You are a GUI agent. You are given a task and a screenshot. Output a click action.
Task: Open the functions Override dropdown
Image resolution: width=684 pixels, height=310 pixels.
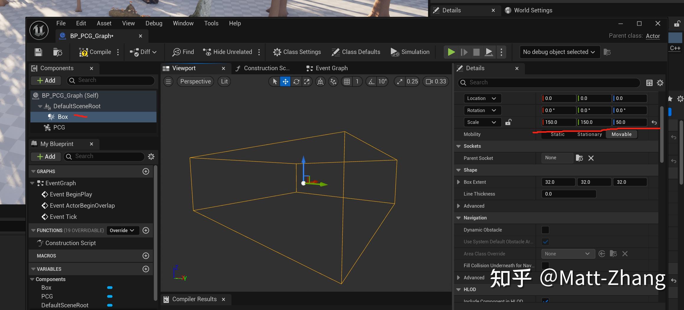pyautogui.click(x=122, y=230)
